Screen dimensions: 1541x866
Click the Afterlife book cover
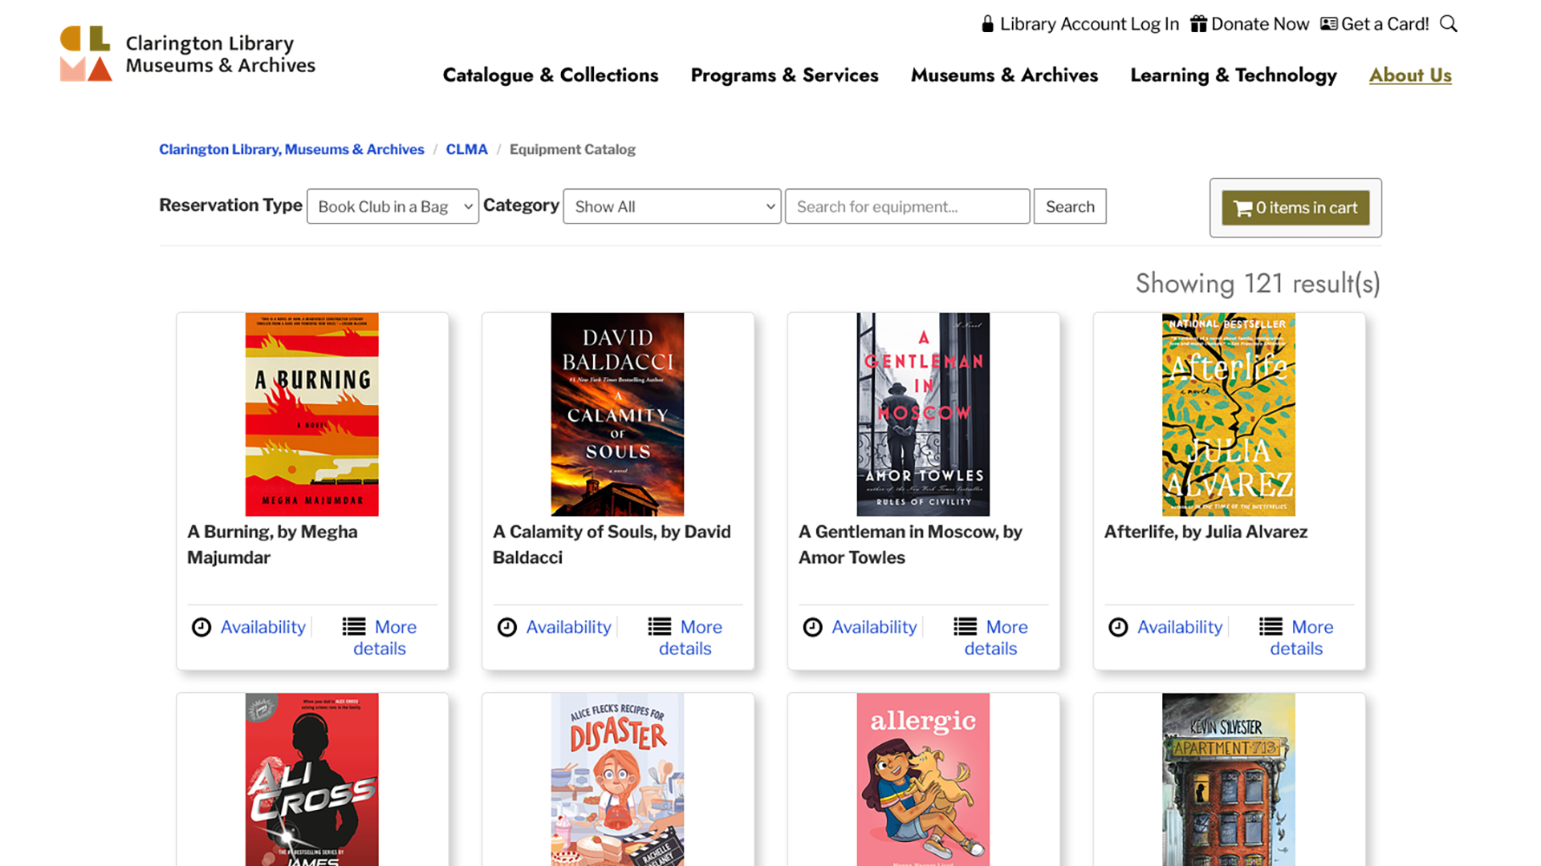(x=1229, y=415)
